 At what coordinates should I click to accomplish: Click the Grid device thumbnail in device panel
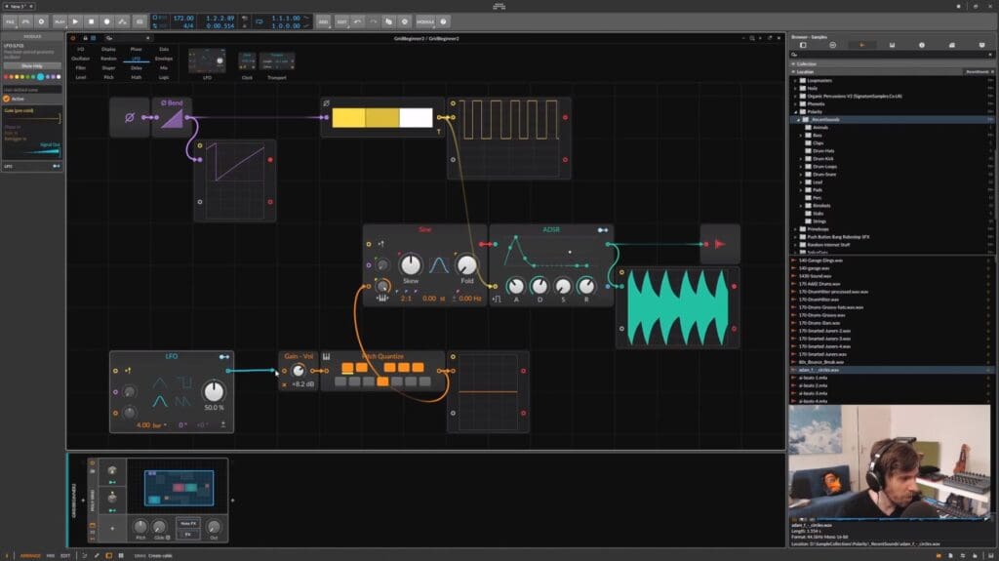click(x=179, y=487)
